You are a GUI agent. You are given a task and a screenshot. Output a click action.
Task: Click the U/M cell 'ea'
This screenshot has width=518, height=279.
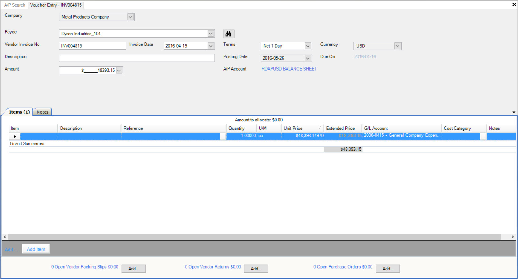click(x=269, y=136)
